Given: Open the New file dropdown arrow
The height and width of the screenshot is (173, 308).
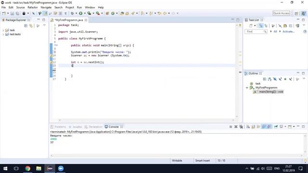Looking at the screenshot, I should pyautogui.click(x=8, y=13).
